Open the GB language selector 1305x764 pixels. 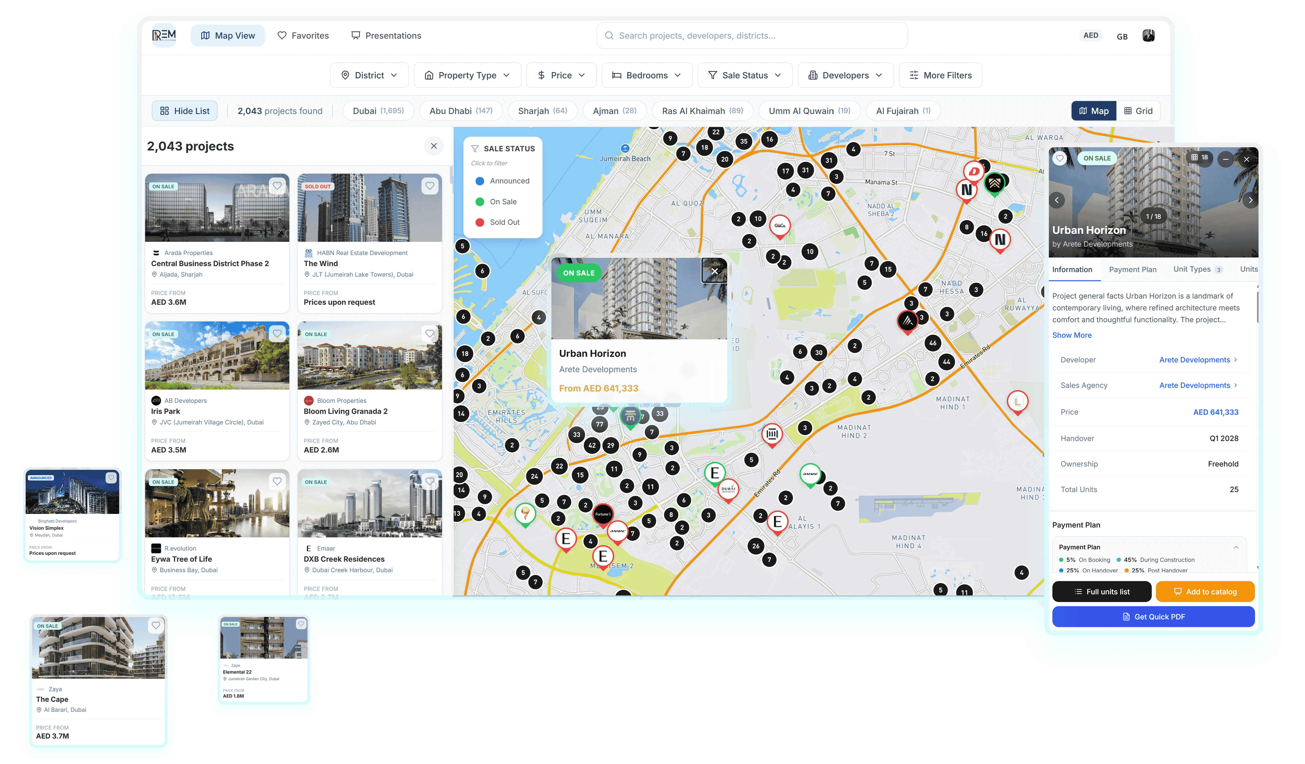(1122, 36)
